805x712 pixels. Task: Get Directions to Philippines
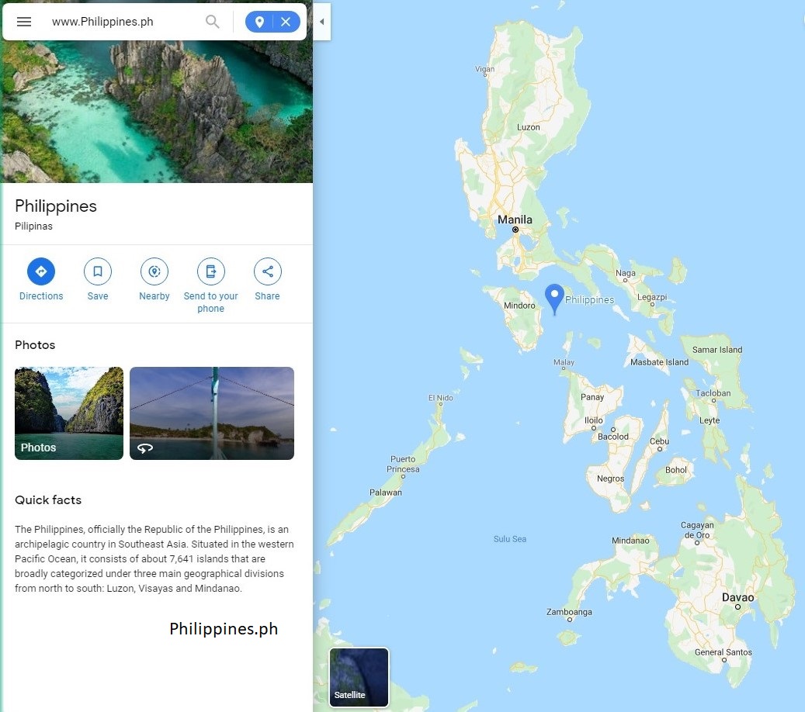click(x=41, y=279)
